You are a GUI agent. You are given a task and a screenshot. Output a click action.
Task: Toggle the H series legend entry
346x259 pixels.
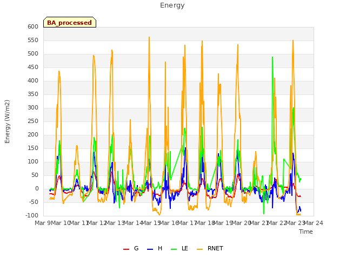click(155, 248)
